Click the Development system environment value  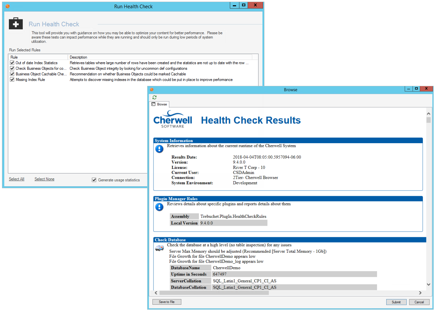tap(245, 183)
